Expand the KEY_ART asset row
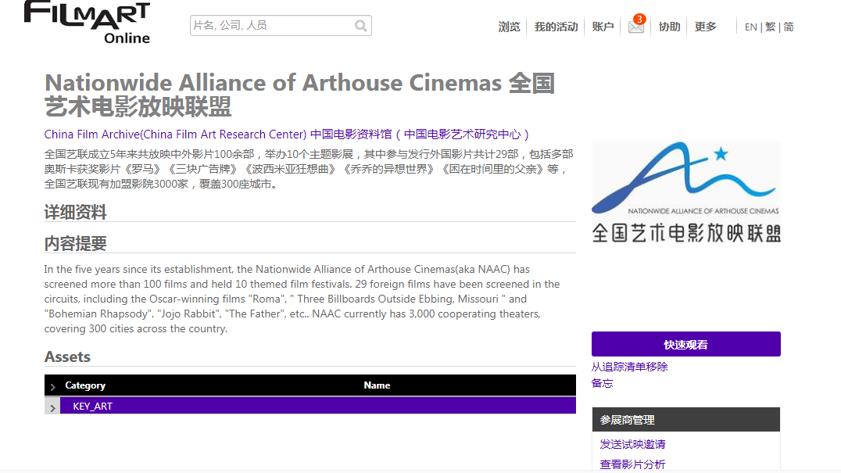841x473 pixels. tap(52, 407)
